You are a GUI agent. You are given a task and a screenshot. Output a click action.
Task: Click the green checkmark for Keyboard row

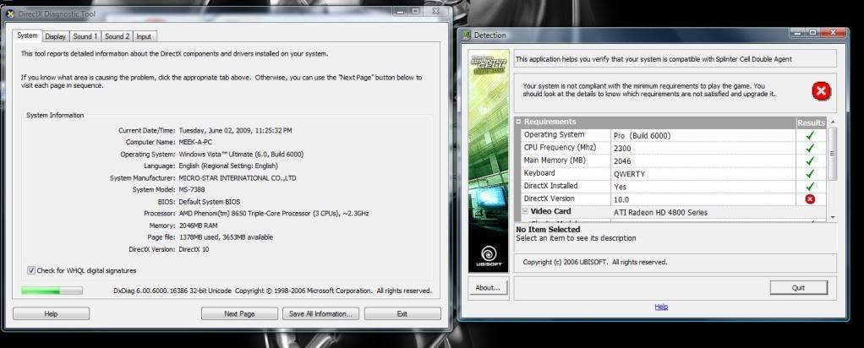pos(810,173)
